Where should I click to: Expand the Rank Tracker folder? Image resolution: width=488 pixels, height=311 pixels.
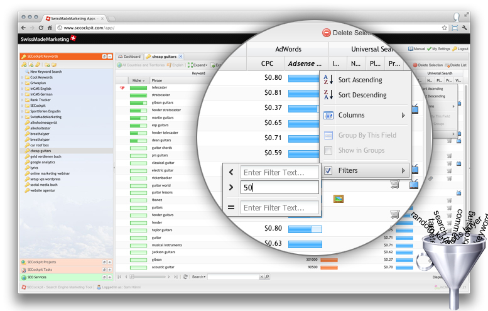pyautogui.click(x=23, y=100)
